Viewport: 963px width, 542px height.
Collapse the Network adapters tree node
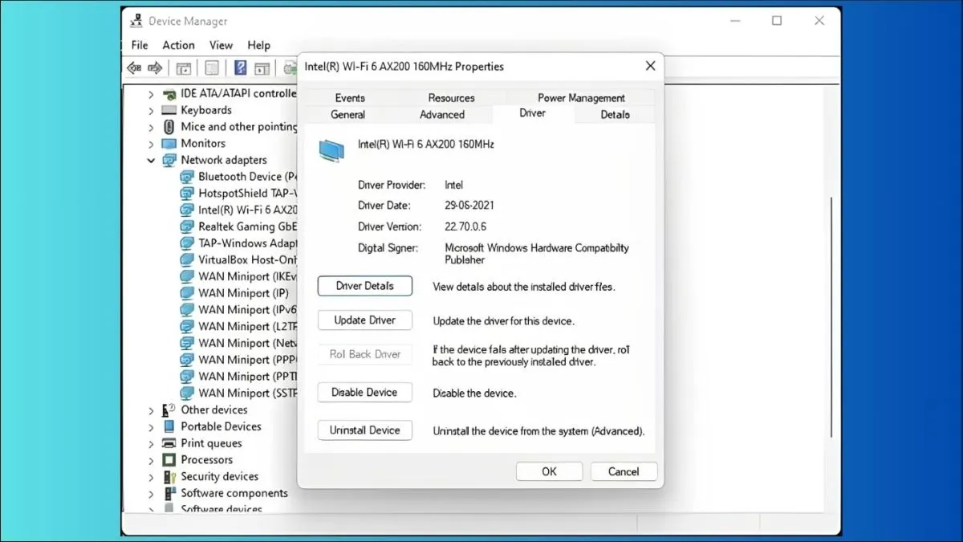click(x=151, y=160)
